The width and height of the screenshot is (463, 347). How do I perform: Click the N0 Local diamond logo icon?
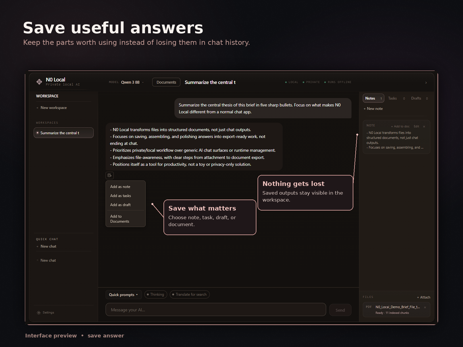[x=39, y=82]
